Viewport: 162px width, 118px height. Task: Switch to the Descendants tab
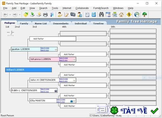61,23
